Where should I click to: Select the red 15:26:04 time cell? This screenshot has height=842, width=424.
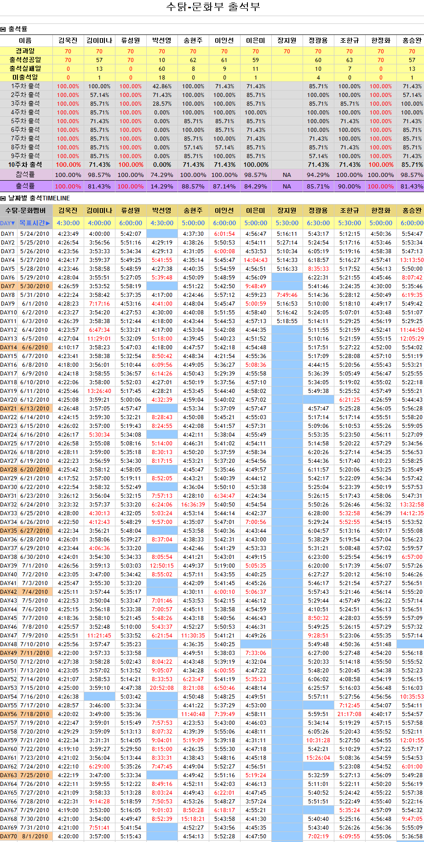click(x=318, y=757)
